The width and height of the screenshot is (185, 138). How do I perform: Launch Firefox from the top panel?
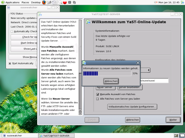(x=44, y=2)
